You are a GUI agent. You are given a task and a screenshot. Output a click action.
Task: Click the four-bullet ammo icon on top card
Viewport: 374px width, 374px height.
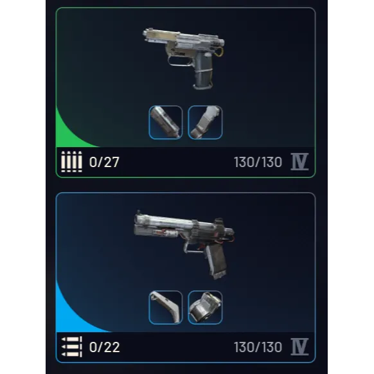(x=71, y=162)
